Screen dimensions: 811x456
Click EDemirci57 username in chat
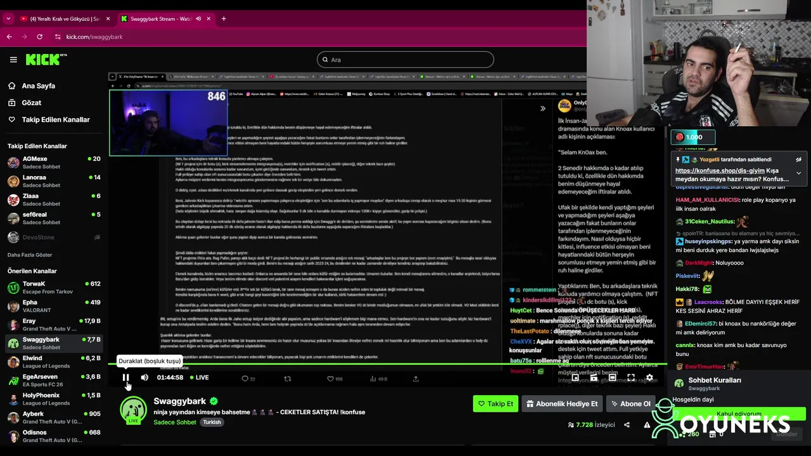tap(700, 324)
